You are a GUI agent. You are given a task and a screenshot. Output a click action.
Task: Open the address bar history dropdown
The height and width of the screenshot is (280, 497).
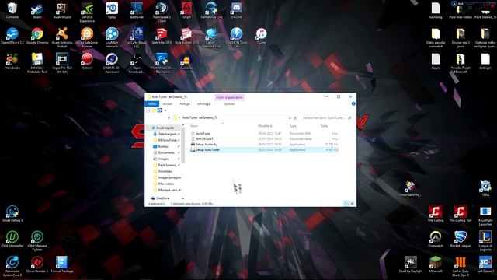[290, 118]
